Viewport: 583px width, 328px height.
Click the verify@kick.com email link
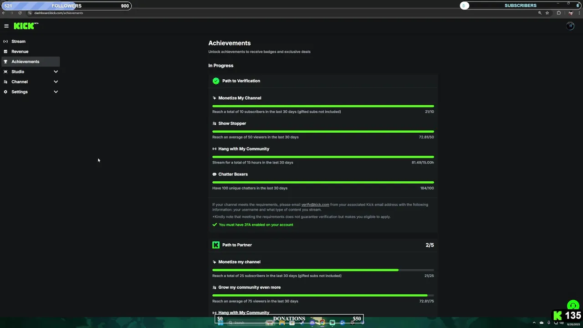click(x=315, y=205)
